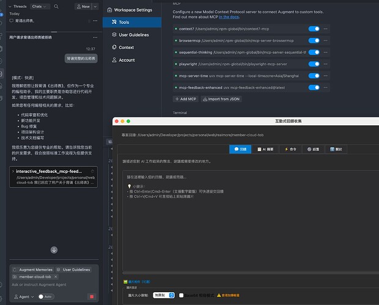The height and width of the screenshot is (305, 379).
Task: Toggle the Auto mode switch
Action: 46,297
